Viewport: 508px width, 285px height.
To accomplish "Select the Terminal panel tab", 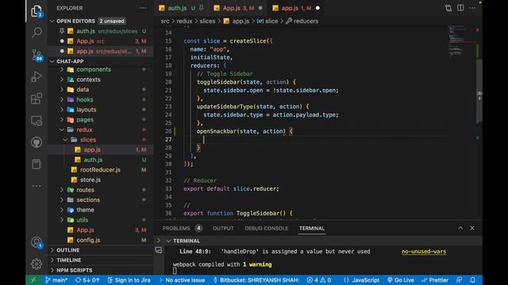I will point(312,228).
